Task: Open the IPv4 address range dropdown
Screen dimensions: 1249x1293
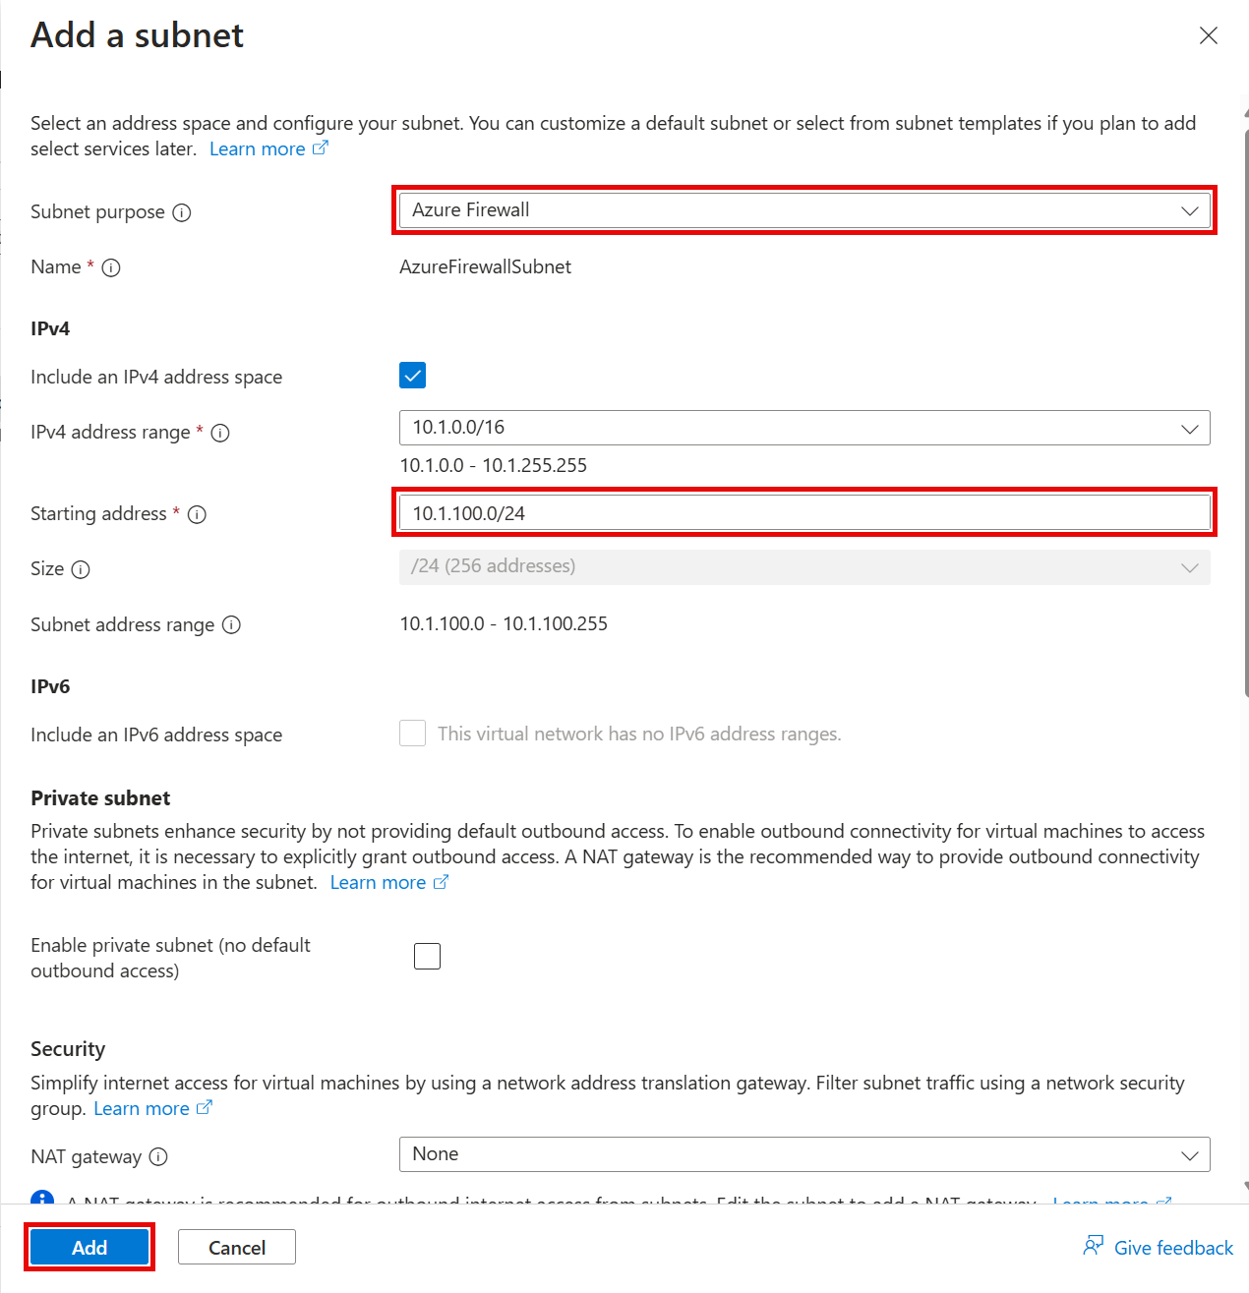Action: (1189, 428)
